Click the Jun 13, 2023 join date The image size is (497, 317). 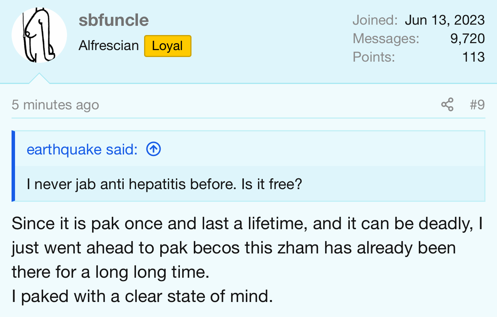445,20
